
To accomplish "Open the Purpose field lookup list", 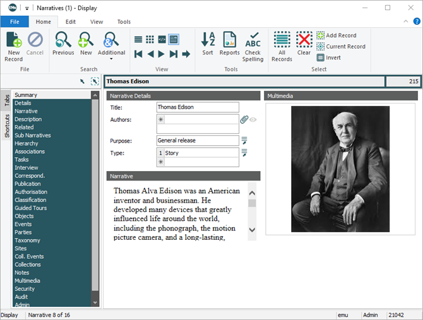I will click(244, 140).
